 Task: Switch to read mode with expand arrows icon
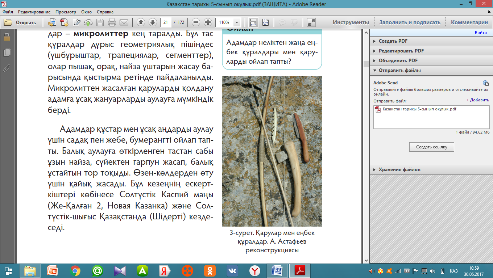tap(311, 22)
